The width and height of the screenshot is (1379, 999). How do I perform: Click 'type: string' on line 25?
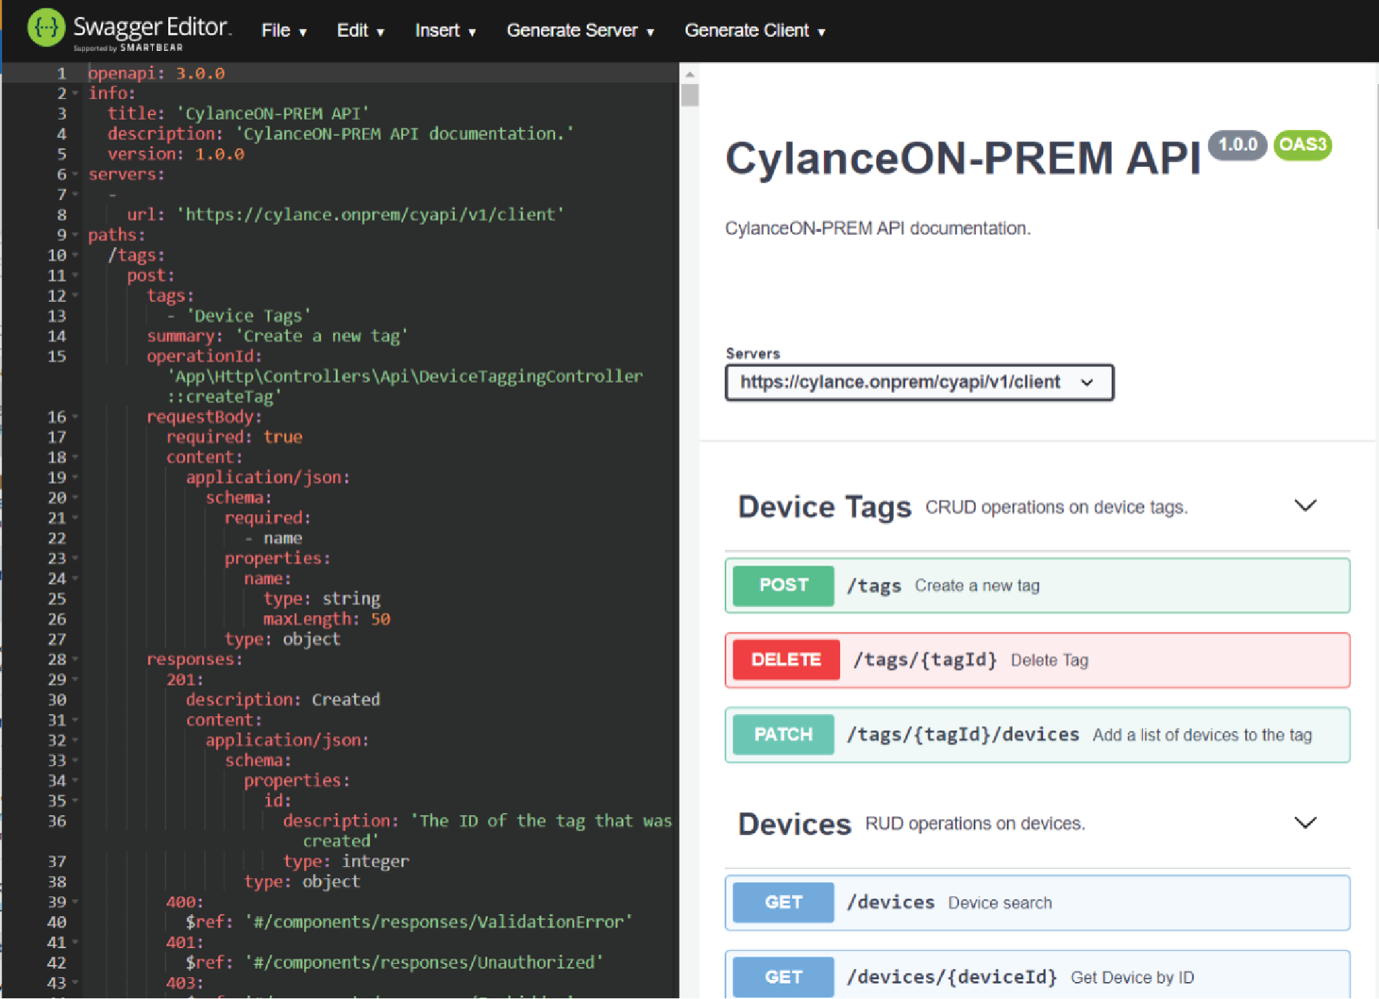322,599
